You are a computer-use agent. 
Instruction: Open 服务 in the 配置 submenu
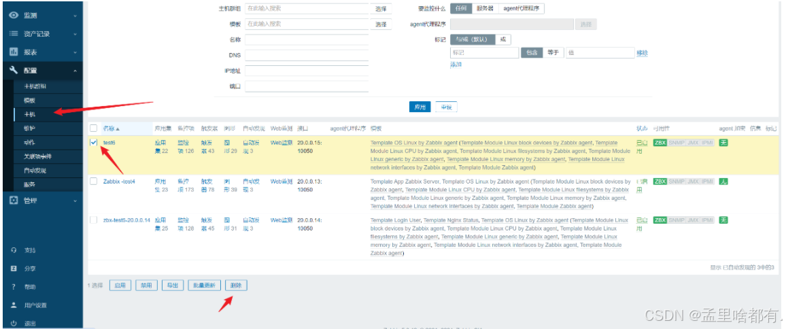click(x=29, y=185)
